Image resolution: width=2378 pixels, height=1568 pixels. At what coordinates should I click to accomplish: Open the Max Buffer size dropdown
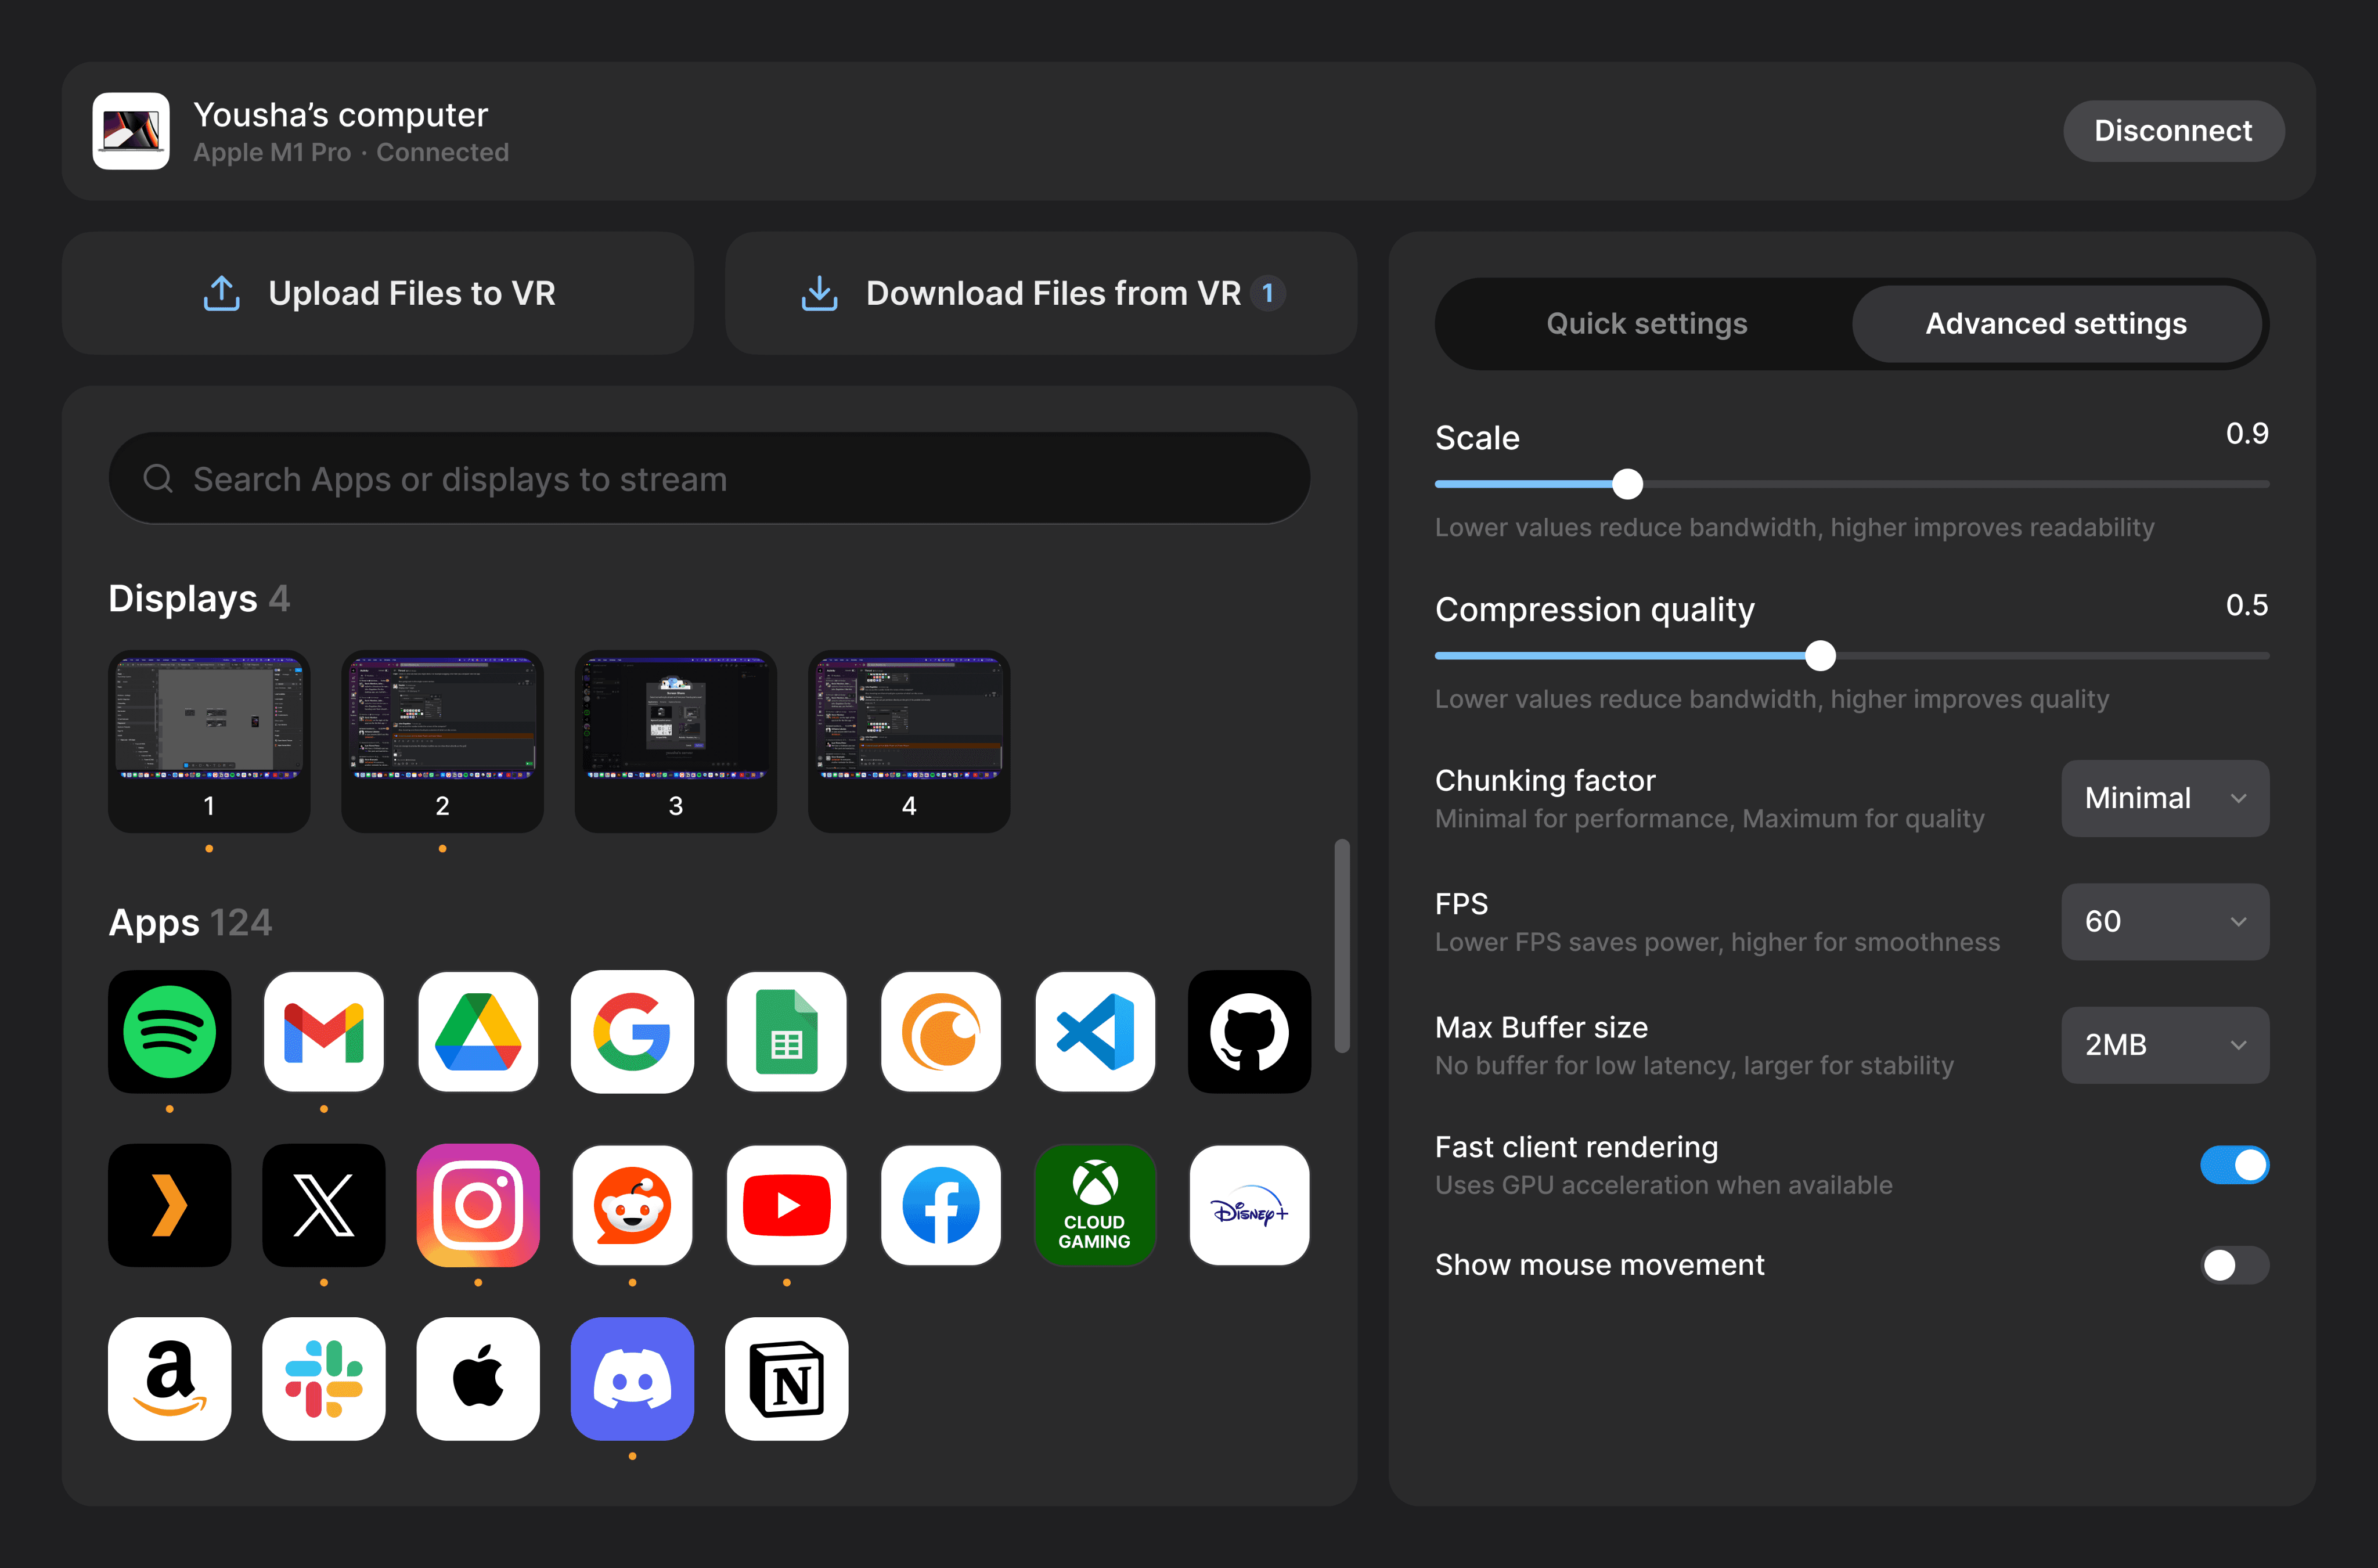click(x=2164, y=1045)
